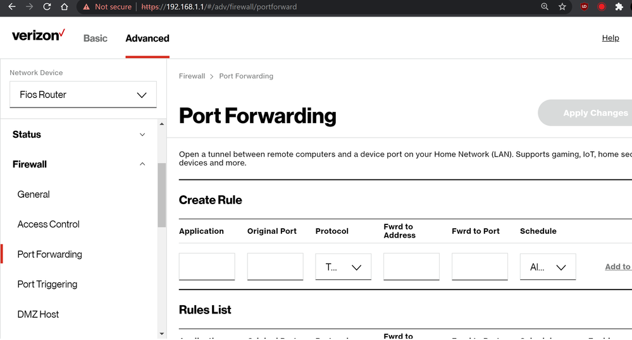Open the browser extensions puzzle icon

point(619,7)
